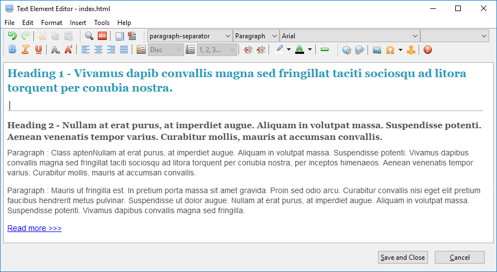Toggle Underline formatting

38,50
